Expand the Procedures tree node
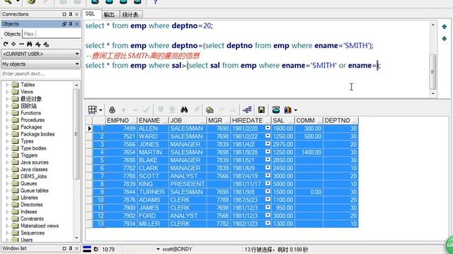Viewport: 453px width, 254px height. [8, 120]
